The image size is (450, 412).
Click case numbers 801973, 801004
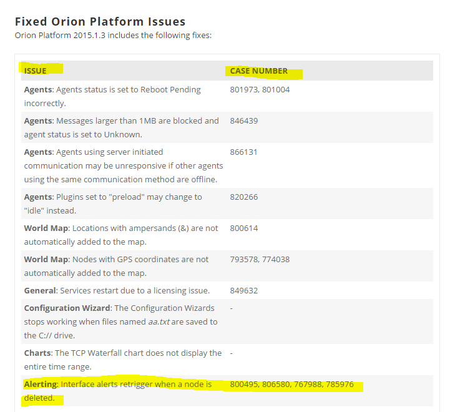[260, 89]
